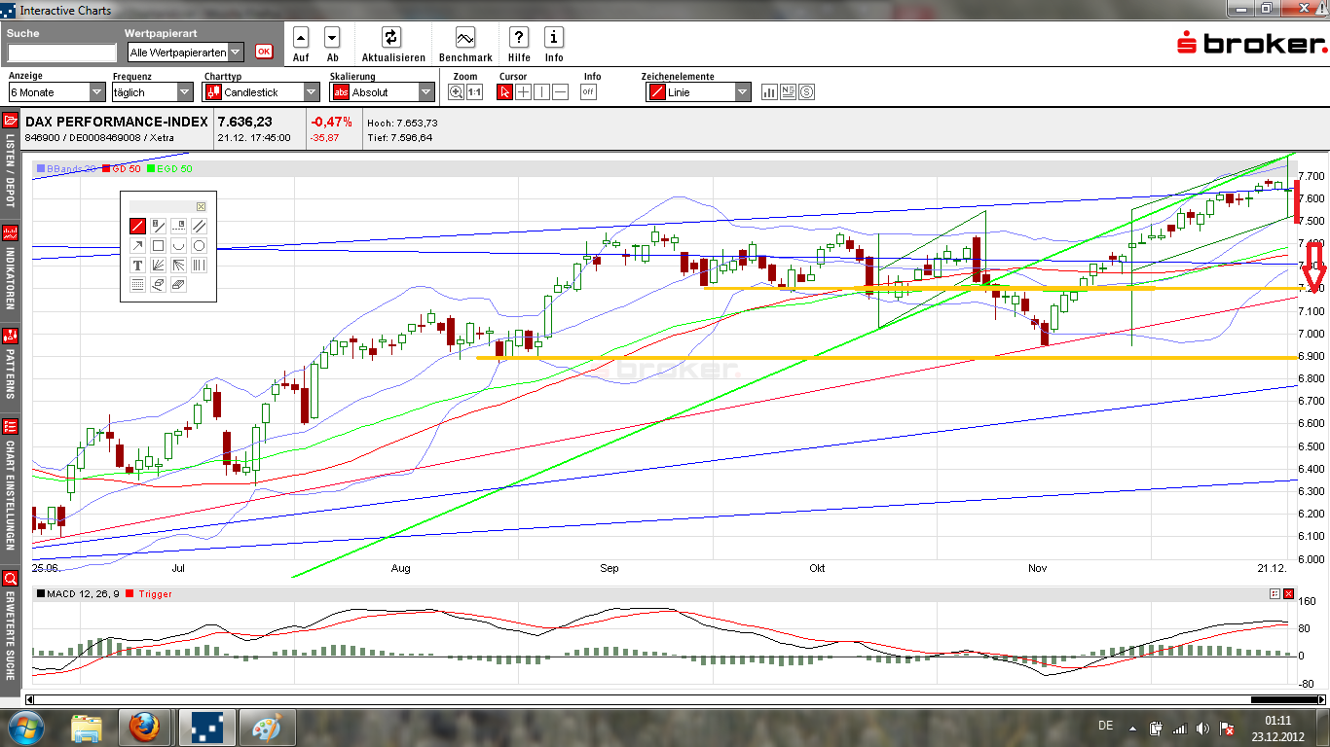The image size is (1330, 747).
Task: Choose the Arc drawing tool
Action: [x=178, y=246]
